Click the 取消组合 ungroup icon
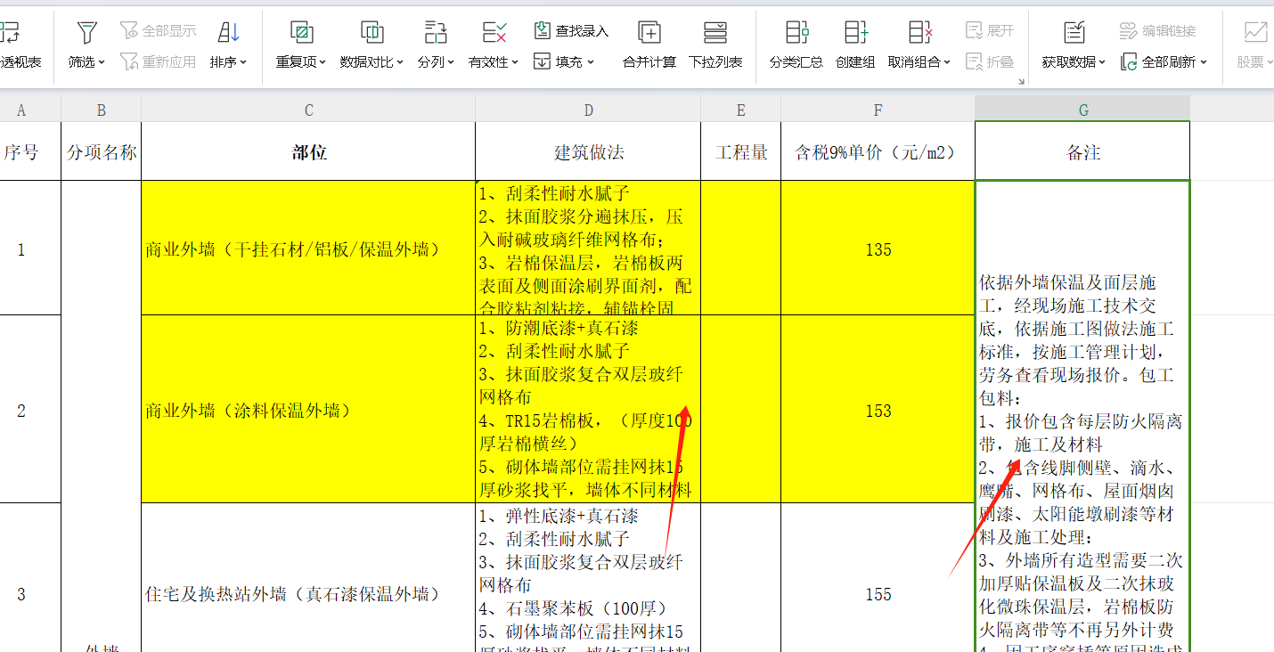The height and width of the screenshot is (652, 1274). (x=919, y=32)
